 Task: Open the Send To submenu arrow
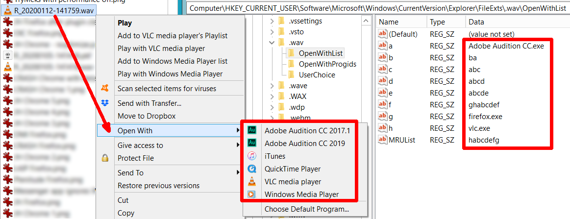tap(238, 172)
